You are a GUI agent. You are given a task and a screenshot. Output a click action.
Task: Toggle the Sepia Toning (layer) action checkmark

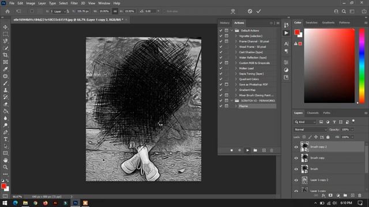click(x=221, y=74)
